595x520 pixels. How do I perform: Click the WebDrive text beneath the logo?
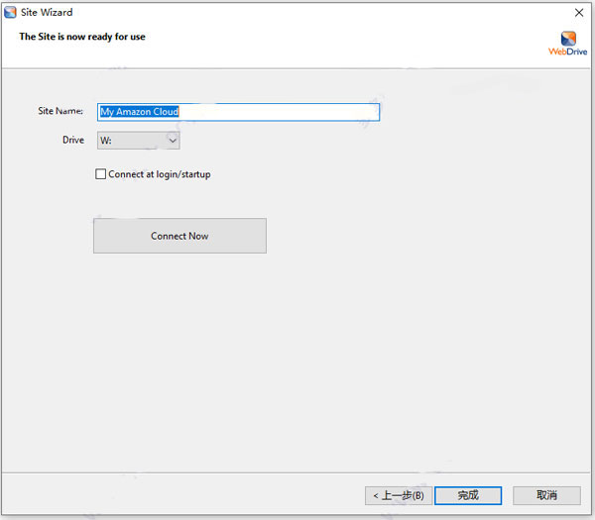pyautogui.click(x=568, y=53)
